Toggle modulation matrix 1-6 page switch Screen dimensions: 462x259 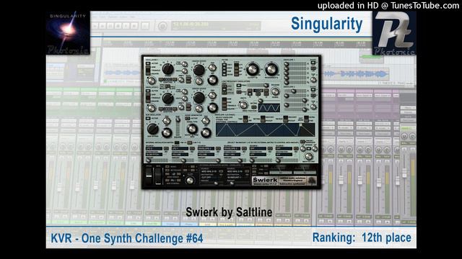tap(177, 142)
